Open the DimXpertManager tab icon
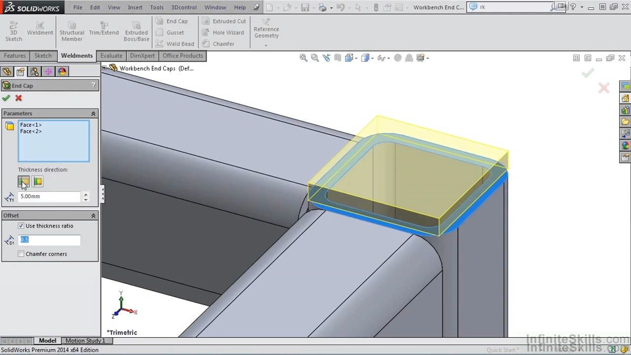 48,72
